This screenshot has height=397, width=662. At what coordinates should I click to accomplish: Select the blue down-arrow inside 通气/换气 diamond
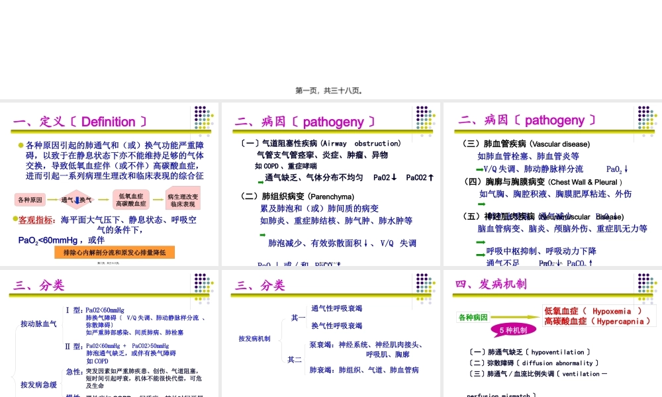(77, 200)
